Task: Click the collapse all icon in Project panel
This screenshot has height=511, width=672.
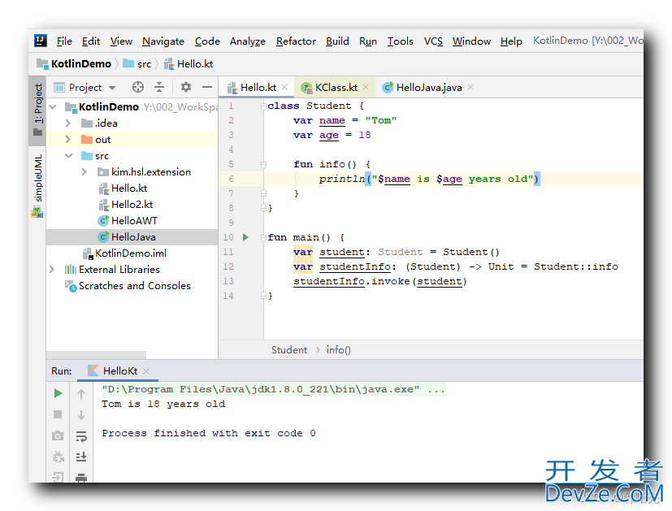Action: coord(159,88)
